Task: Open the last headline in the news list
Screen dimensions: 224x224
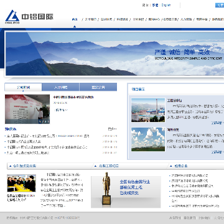Action: [x=28, y=153]
